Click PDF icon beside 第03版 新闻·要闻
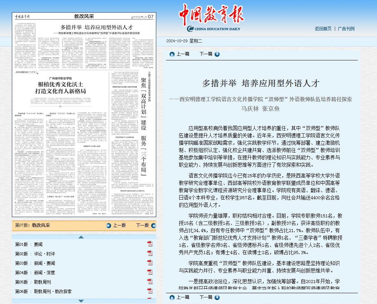377x304 pixels. (150, 263)
